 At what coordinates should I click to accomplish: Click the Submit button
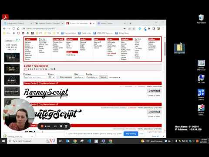pos(103,77)
